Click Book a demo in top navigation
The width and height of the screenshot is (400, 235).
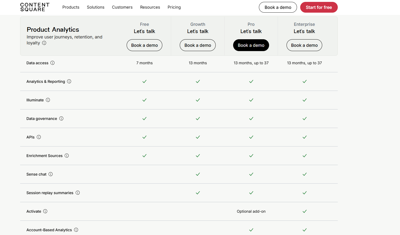(x=278, y=7)
